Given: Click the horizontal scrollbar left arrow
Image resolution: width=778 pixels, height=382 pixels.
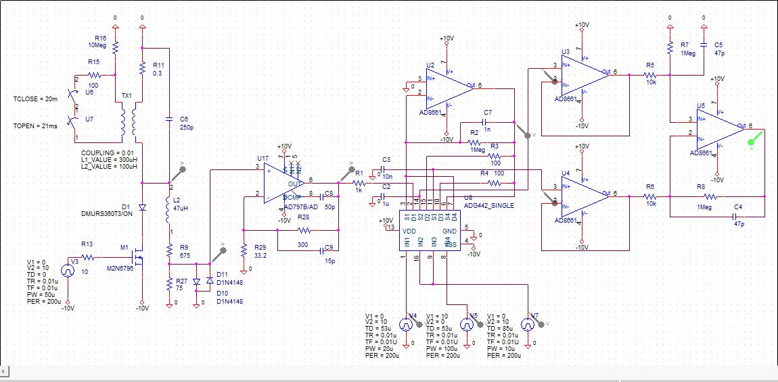Looking at the screenshot, I should click(3, 371).
